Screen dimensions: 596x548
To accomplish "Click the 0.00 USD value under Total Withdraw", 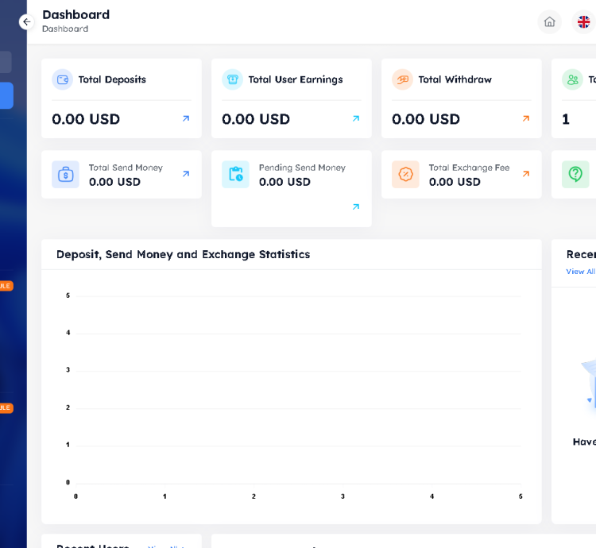I will point(426,119).
